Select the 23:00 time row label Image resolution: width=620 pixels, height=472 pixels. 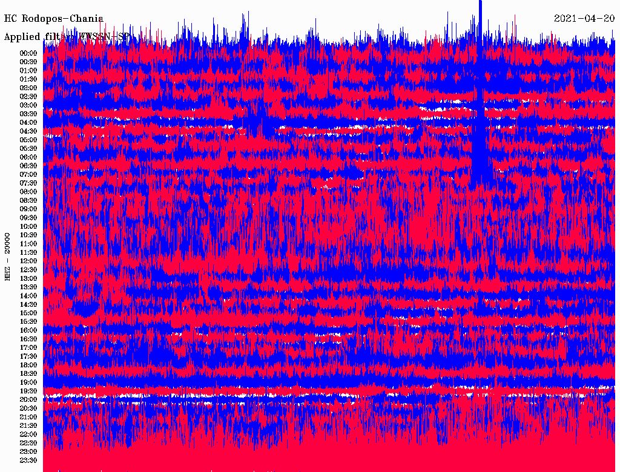[x=28, y=452]
